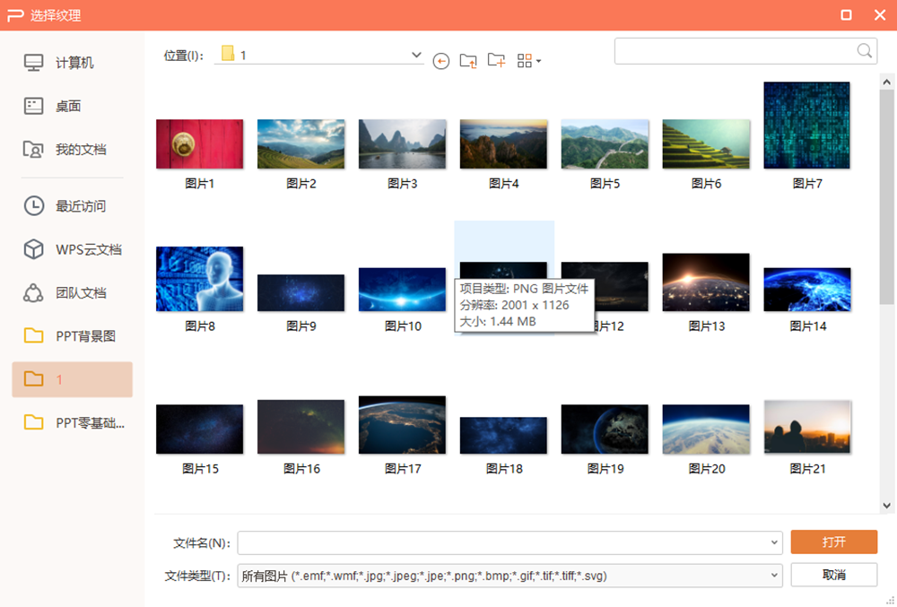Select 图片1 red door thumbnail
Screen dimensions: 897x607
pos(200,144)
